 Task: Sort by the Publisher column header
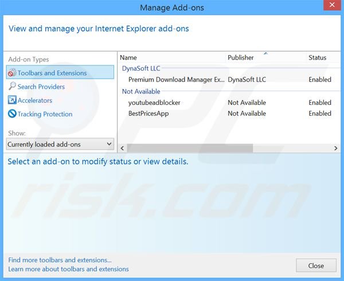241,58
